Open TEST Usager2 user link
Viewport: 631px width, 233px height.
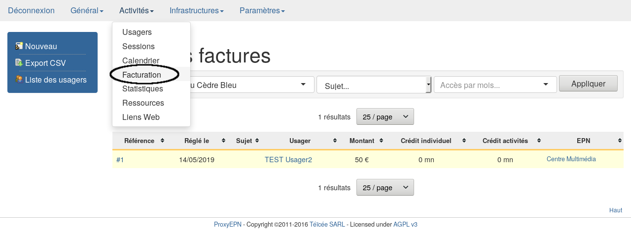288,160
